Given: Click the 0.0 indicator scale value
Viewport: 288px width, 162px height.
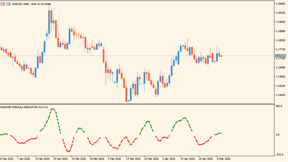Looking at the screenshot, I should point(278,135).
